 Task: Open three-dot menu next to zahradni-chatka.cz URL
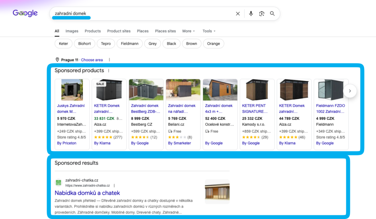pos(114,186)
